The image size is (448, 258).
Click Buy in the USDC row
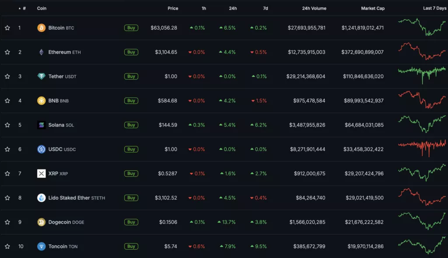131,149
